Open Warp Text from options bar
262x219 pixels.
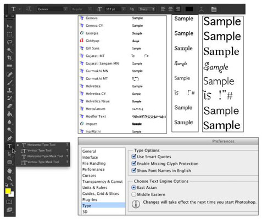pos(202,9)
